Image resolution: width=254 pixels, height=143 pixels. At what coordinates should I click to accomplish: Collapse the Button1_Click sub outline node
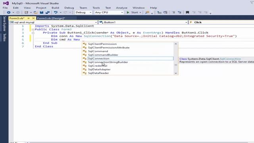33,33
